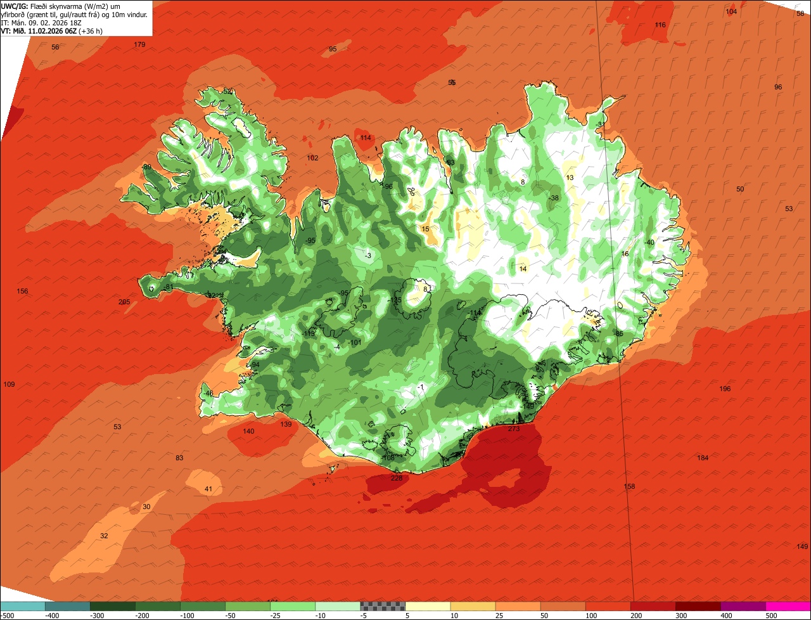Click the map value '-38'

tap(554, 198)
